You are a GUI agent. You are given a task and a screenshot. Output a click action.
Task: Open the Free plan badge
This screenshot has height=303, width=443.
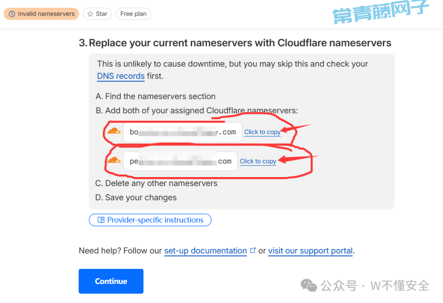tap(133, 14)
